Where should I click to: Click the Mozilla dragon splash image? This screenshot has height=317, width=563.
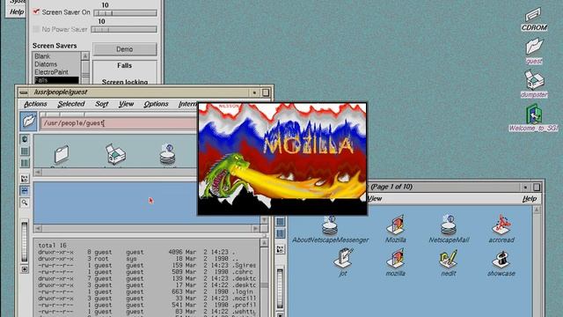click(282, 158)
